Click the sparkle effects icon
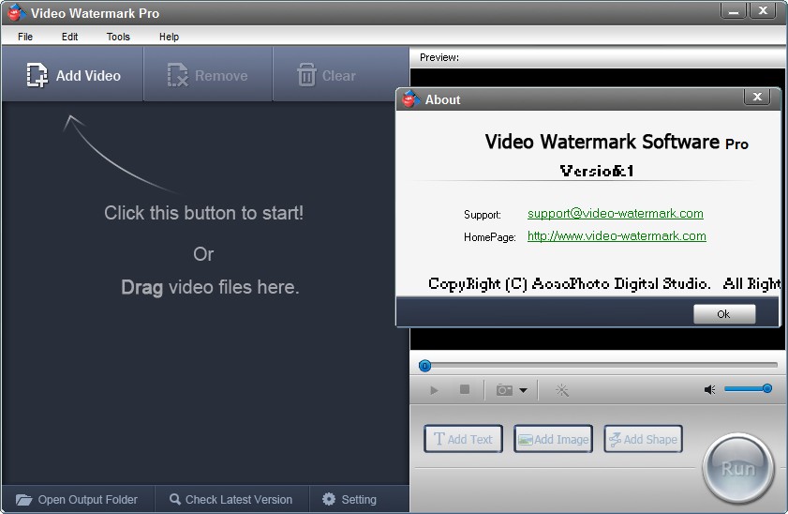 [562, 390]
